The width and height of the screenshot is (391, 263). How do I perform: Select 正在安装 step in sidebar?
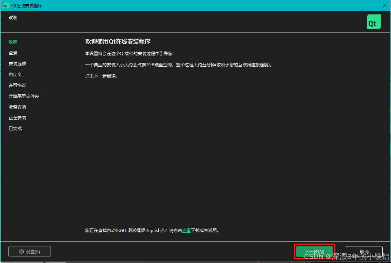click(x=17, y=118)
